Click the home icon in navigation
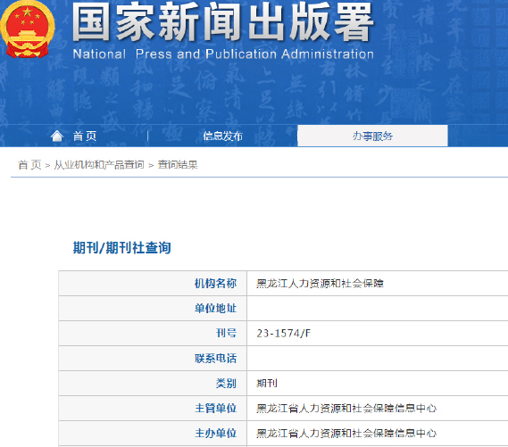This screenshot has width=508, height=447. click(x=57, y=136)
